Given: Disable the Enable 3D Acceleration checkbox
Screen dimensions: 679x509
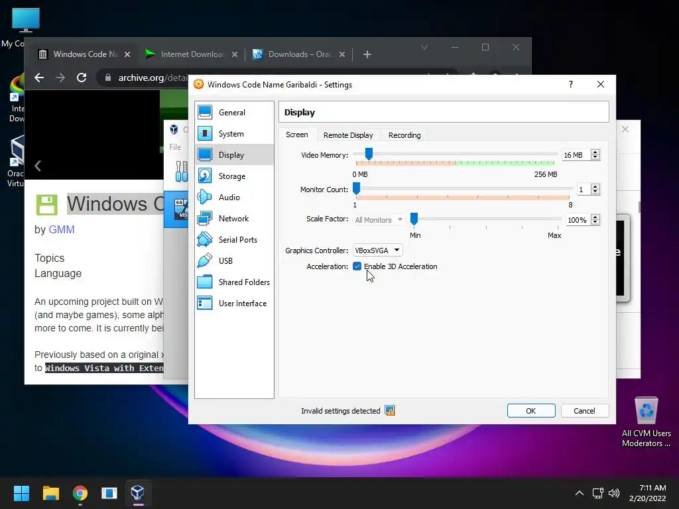Looking at the screenshot, I should click(357, 266).
